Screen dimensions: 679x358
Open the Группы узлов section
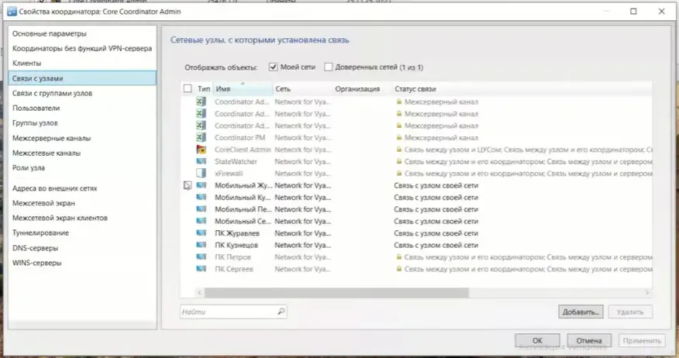[82, 123]
